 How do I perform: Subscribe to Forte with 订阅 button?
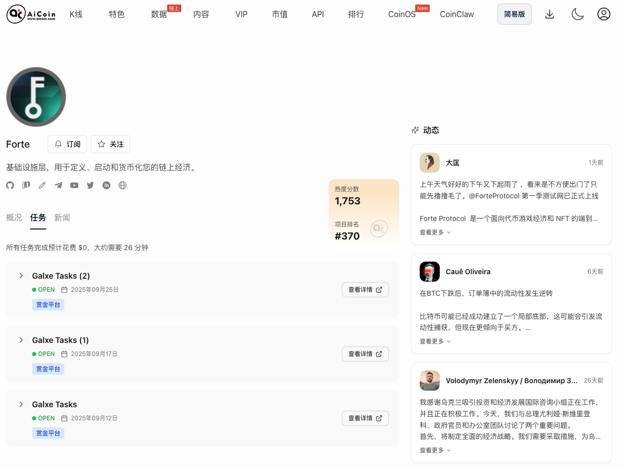pos(67,144)
